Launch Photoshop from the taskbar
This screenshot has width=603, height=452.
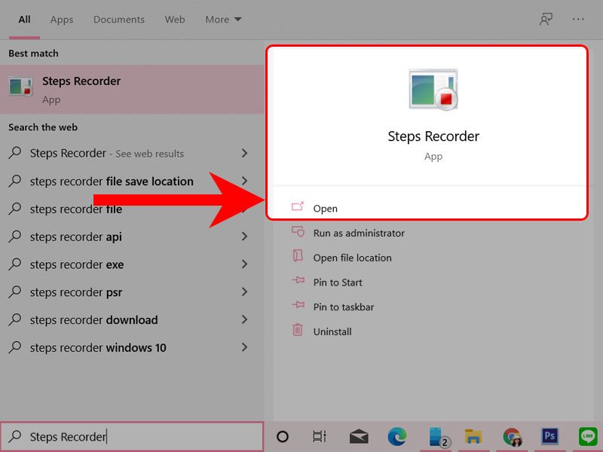549,436
